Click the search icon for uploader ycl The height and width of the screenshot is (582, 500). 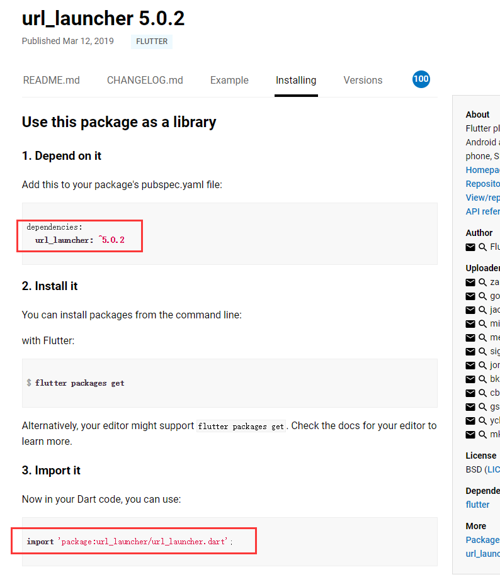pyautogui.click(x=482, y=420)
